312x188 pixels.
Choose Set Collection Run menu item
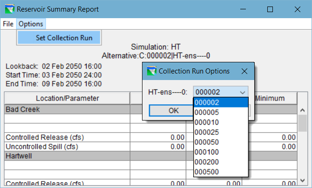64,38
